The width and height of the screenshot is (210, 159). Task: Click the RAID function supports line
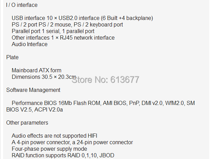pyautogui.click(x=63, y=156)
